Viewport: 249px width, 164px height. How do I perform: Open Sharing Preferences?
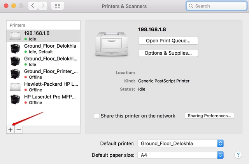click(x=209, y=116)
